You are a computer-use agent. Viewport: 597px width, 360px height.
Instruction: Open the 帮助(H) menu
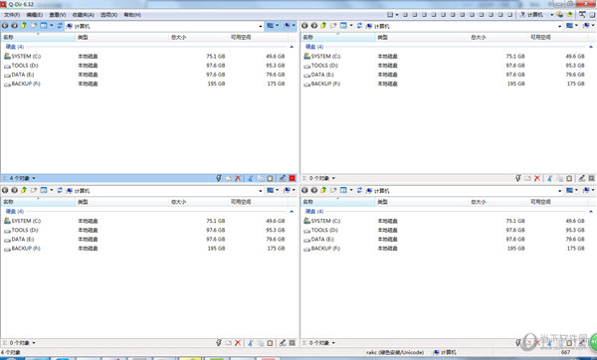132,15
